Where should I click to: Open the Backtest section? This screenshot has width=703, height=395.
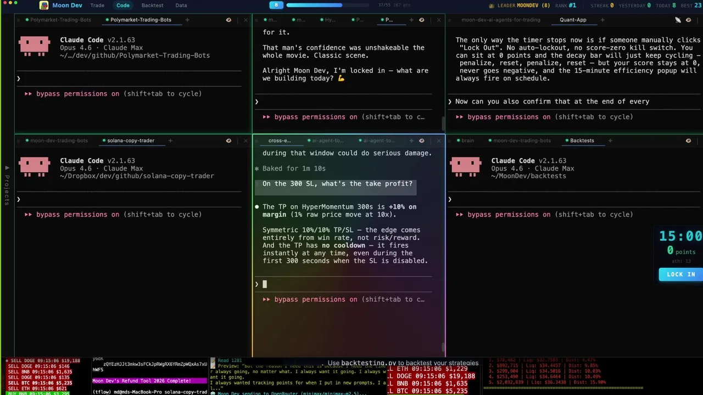click(x=152, y=5)
